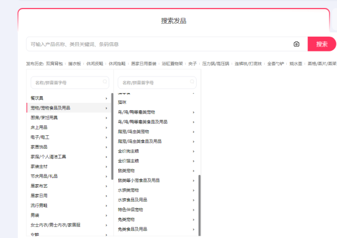Click the left category list scrollbar
This screenshot has height=238, width=337.
click(x=112, y=136)
